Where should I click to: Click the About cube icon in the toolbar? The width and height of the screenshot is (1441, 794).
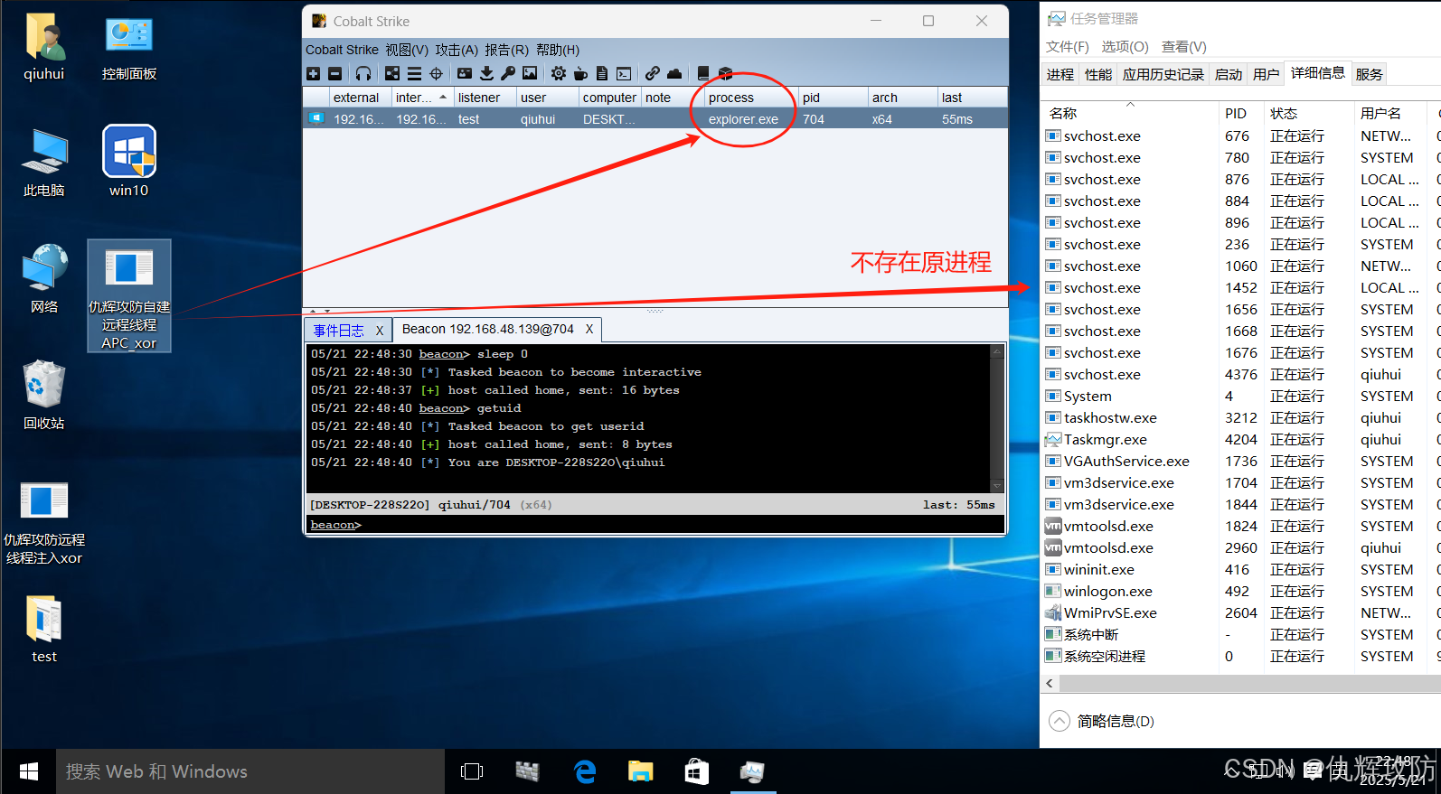[x=725, y=74]
